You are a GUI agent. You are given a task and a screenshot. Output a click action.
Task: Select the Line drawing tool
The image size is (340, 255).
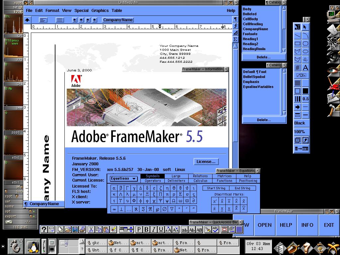click(x=297, y=35)
